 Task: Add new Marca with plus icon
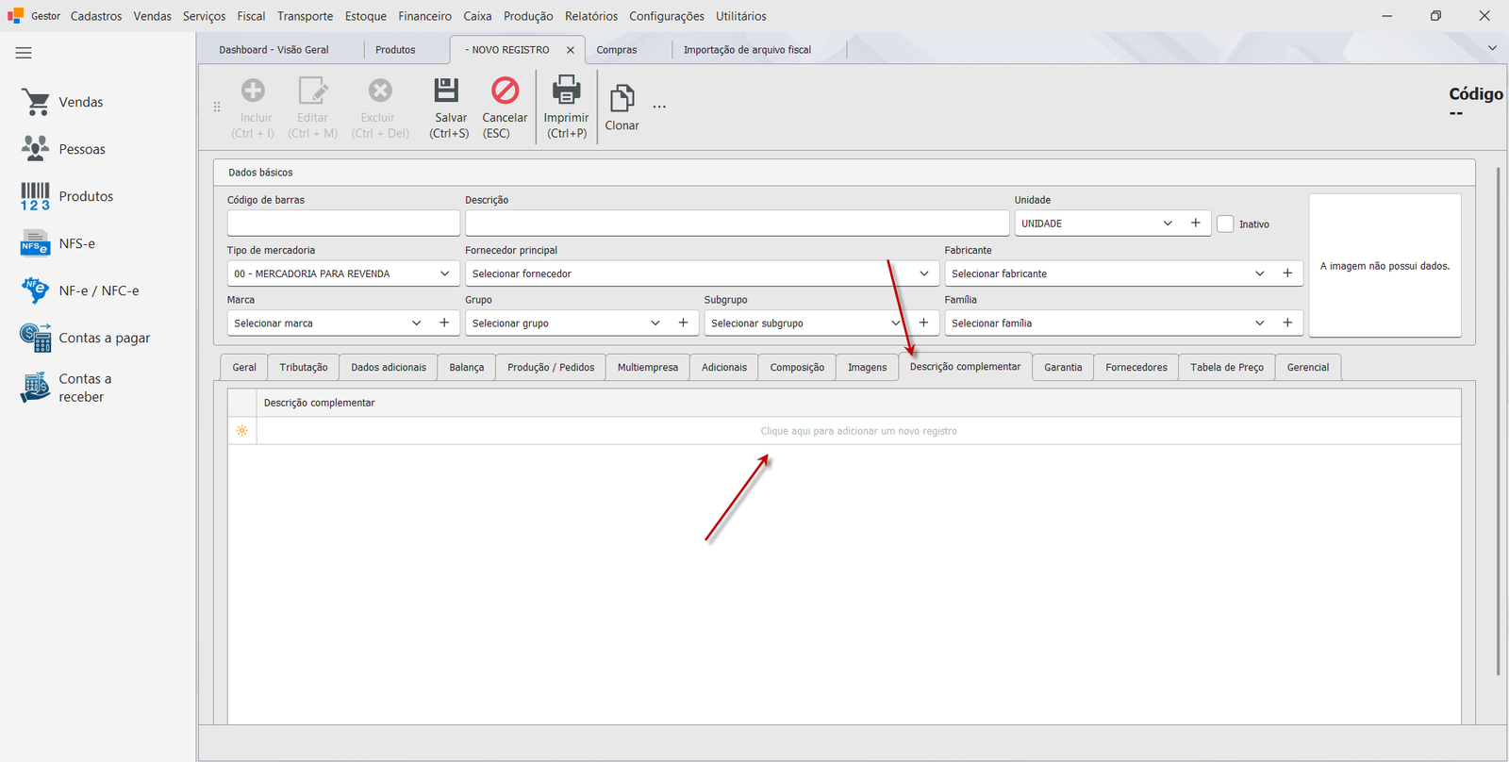(x=444, y=323)
